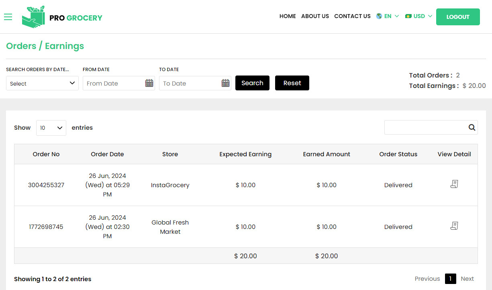Click the 02:30 PM order date cell
This screenshot has height=290, width=492.
(107, 227)
